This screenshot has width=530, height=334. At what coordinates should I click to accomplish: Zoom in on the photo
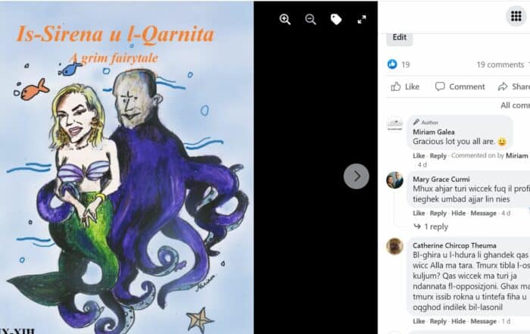[285, 20]
